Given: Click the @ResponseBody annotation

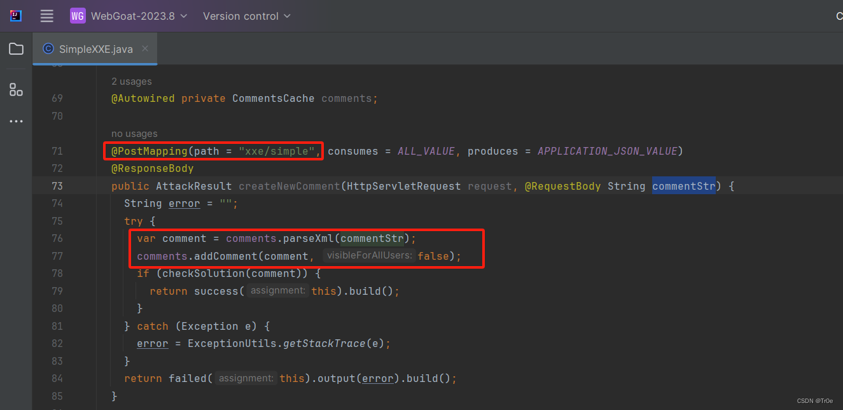Looking at the screenshot, I should coord(153,169).
